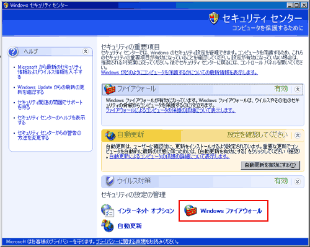Collapse the ヘルプ panel
The width and height of the screenshot is (310, 247).
[x=86, y=51]
